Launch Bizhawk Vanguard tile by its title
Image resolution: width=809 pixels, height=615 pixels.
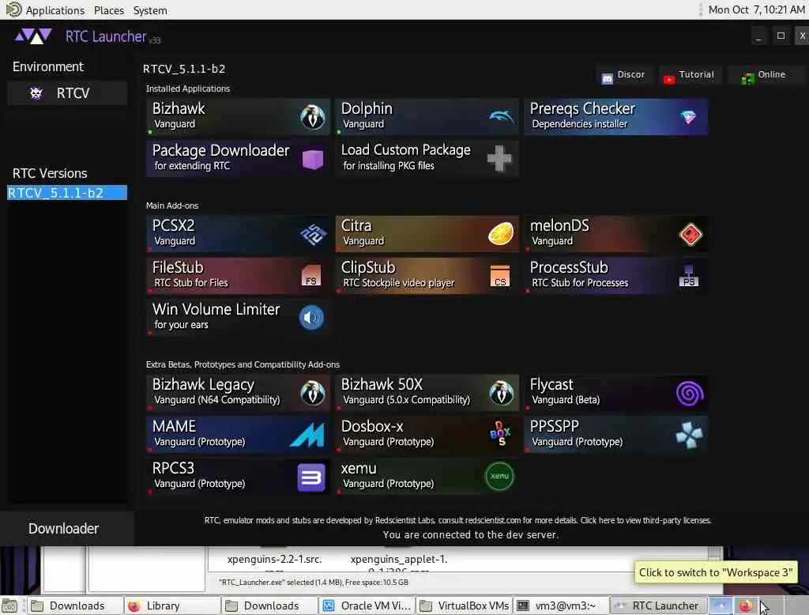pyautogui.click(x=179, y=108)
